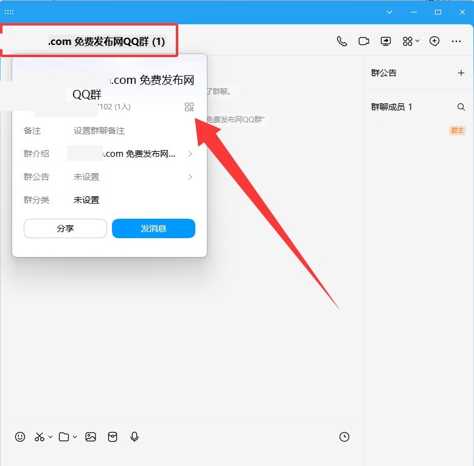Open the 群公告 row chevron in the card
474x466 pixels.
(x=190, y=177)
